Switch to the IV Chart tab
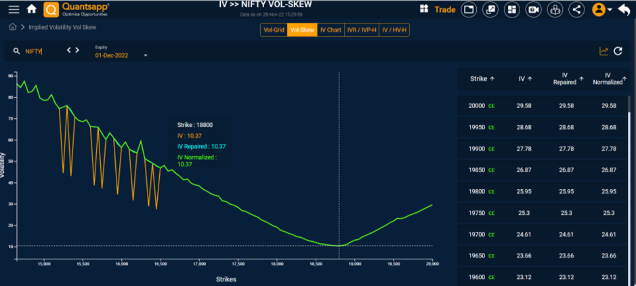 331,30
